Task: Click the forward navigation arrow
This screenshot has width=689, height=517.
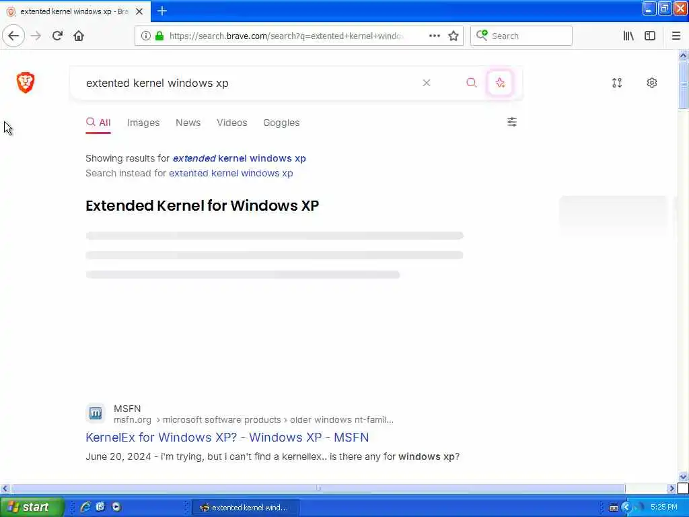Action: click(36, 36)
